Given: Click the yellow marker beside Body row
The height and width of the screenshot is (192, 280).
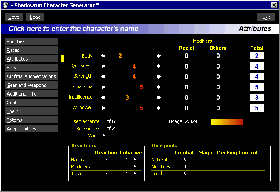Looking at the screenshot, I should pyautogui.click(x=63, y=58).
